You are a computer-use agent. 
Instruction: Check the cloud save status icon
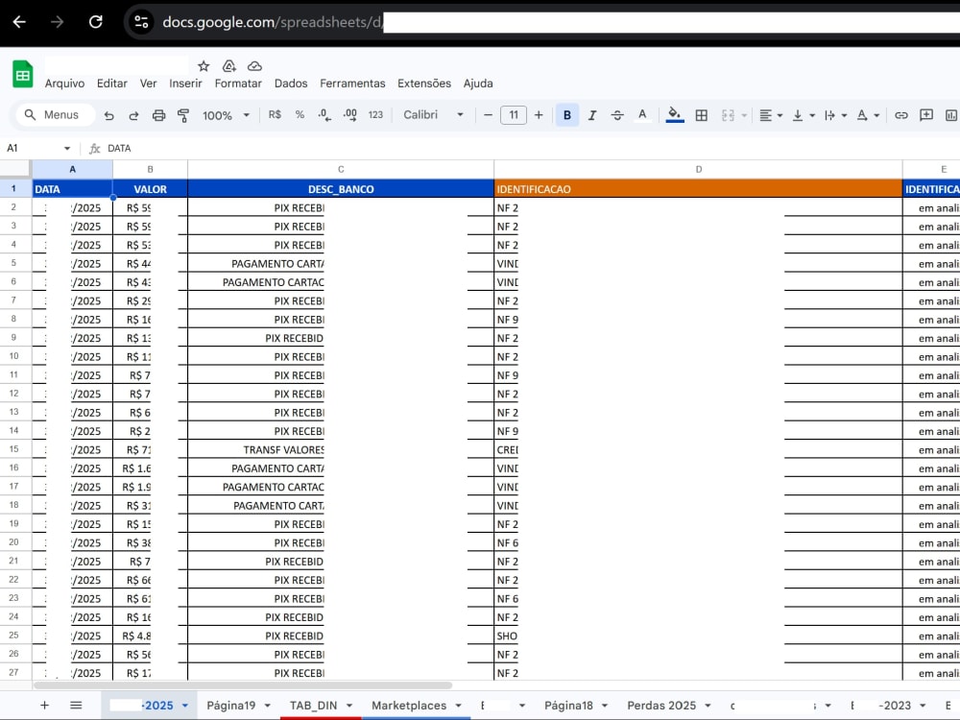(x=254, y=65)
